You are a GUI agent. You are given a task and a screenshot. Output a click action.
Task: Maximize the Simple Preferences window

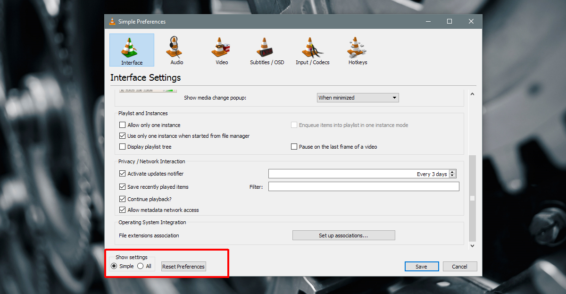449,21
